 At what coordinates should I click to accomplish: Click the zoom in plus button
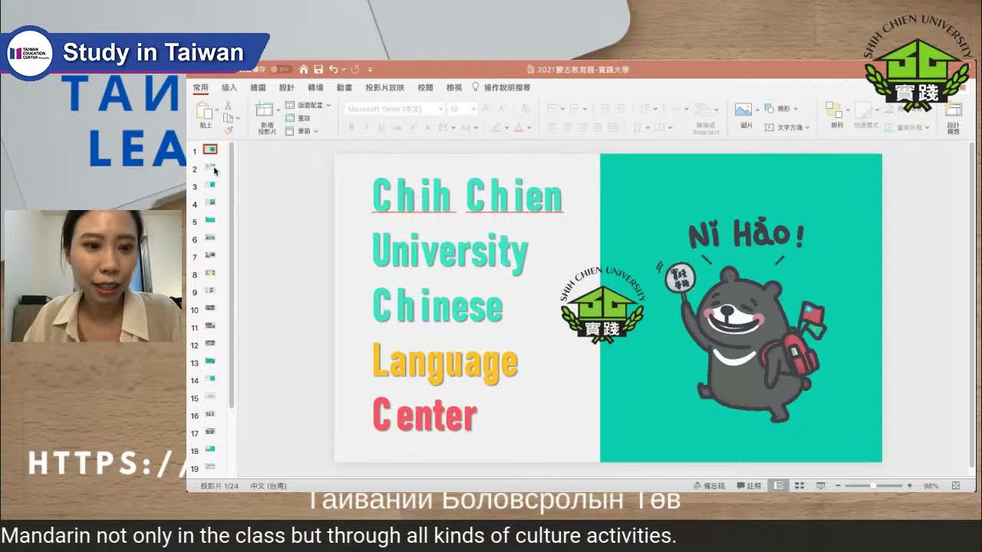click(910, 486)
